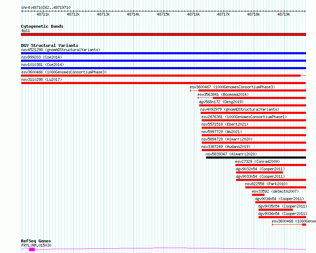Image resolution: width=316 pixels, height=253 pixels.
Task: Click the chr4:48710262..48719710 coordinate label
Action: (x=46, y=8)
